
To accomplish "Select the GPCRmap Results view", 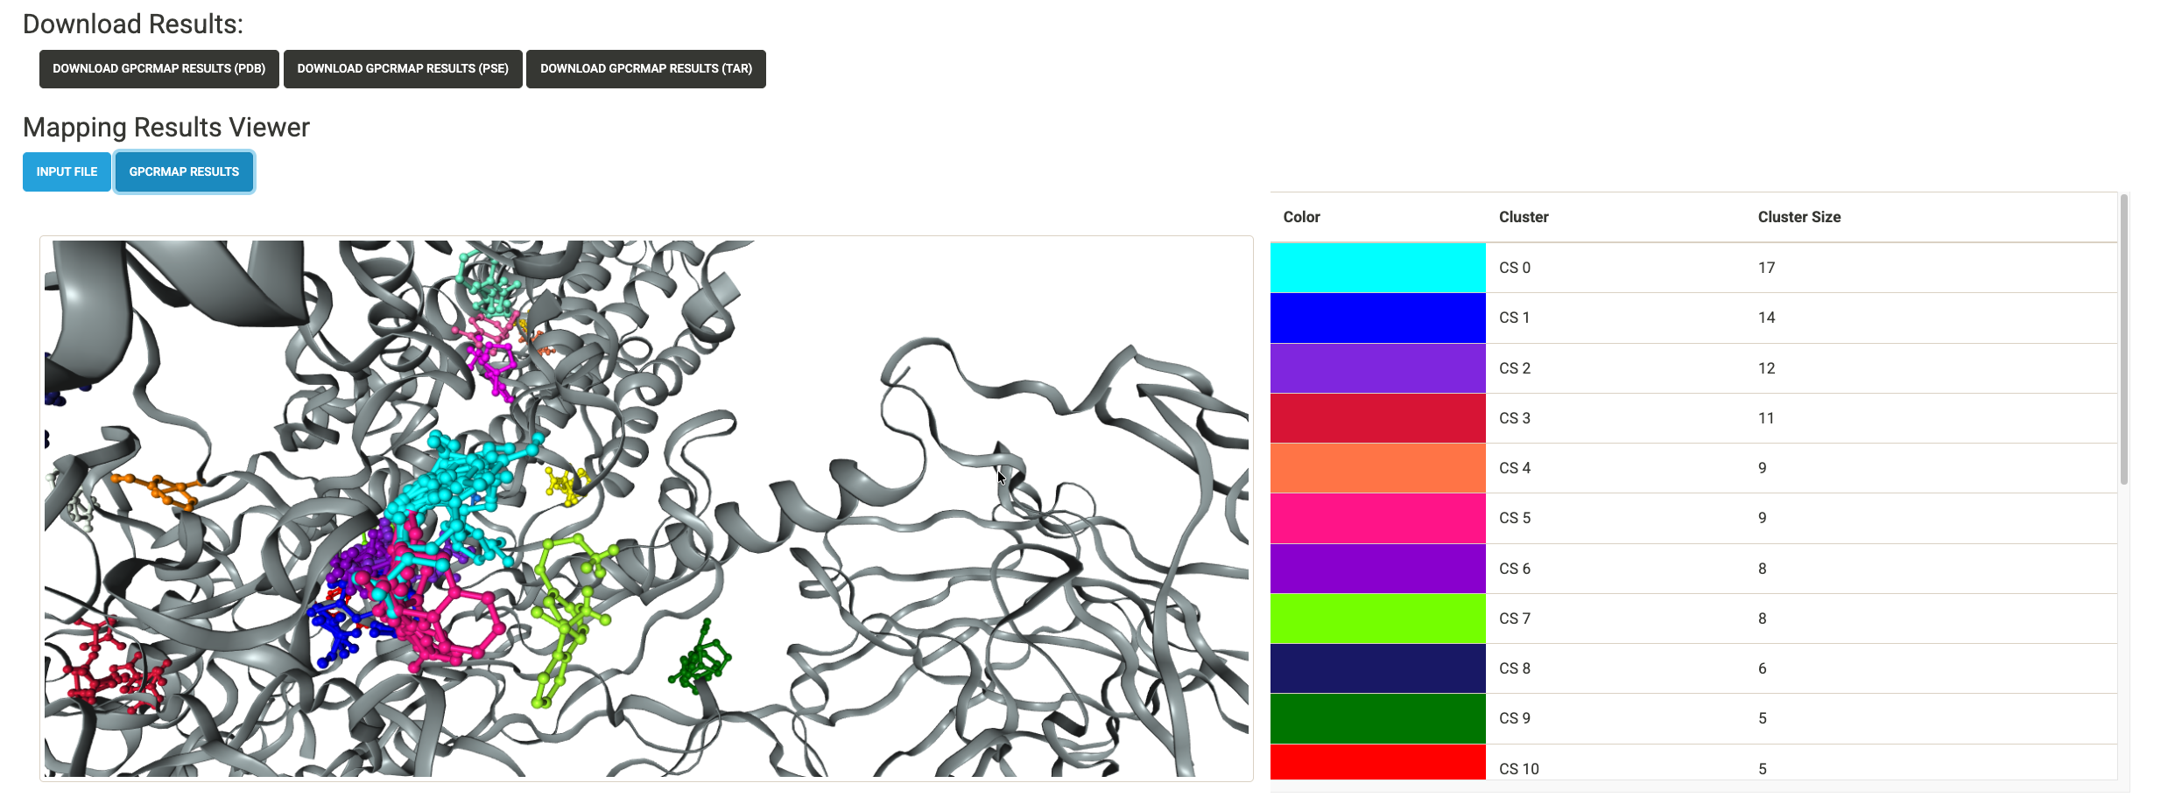I will click(x=184, y=171).
